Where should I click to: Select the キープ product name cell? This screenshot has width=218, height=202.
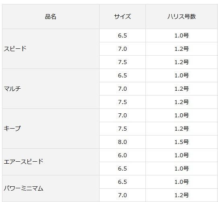51,129
